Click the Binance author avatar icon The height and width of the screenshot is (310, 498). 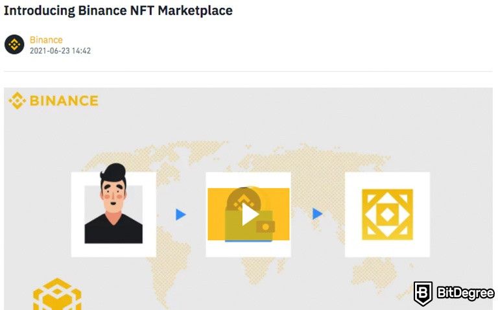click(x=14, y=45)
